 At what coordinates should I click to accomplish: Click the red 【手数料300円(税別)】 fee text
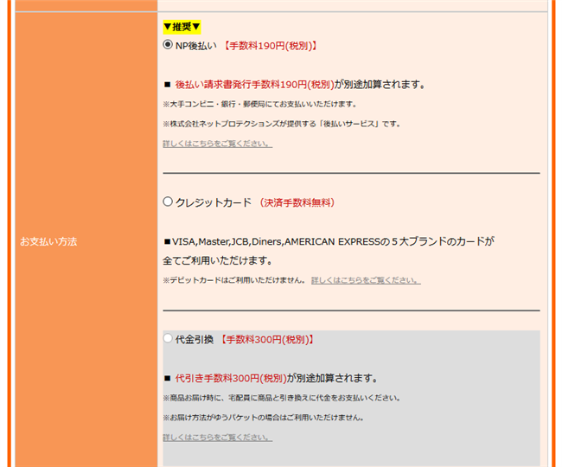pos(266,340)
